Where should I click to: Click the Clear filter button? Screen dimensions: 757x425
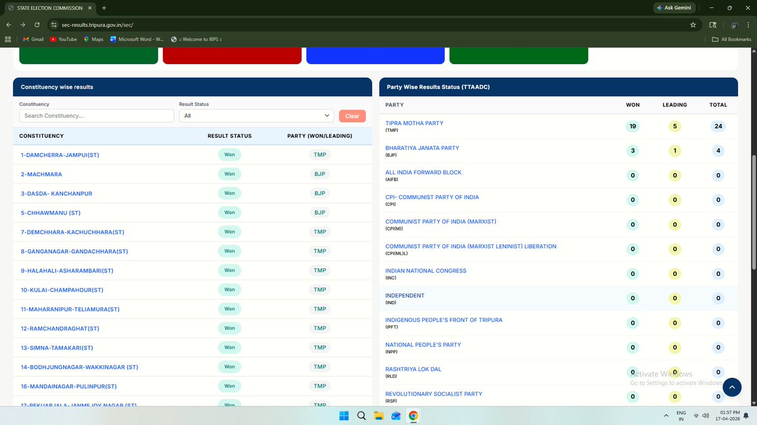point(352,116)
